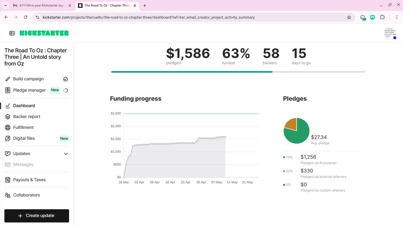The height and width of the screenshot is (226, 403).
Task: Click the Build campaign checkmark status icon
Action: coord(65,79)
